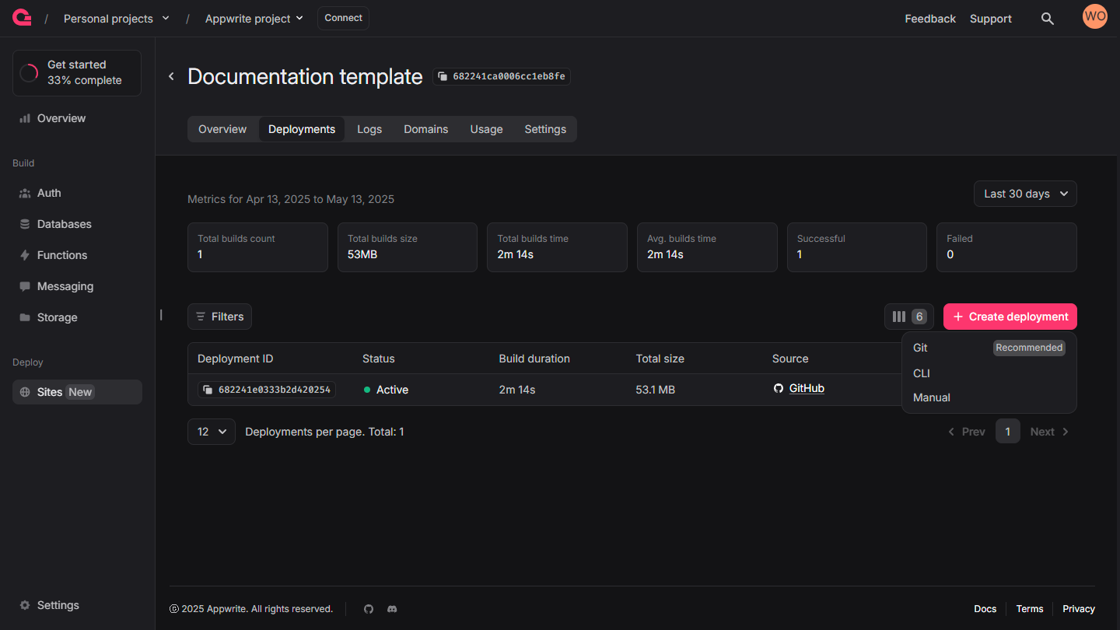Open Databases in the sidebar
The width and height of the screenshot is (1120, 630).
tap(77, 224)
